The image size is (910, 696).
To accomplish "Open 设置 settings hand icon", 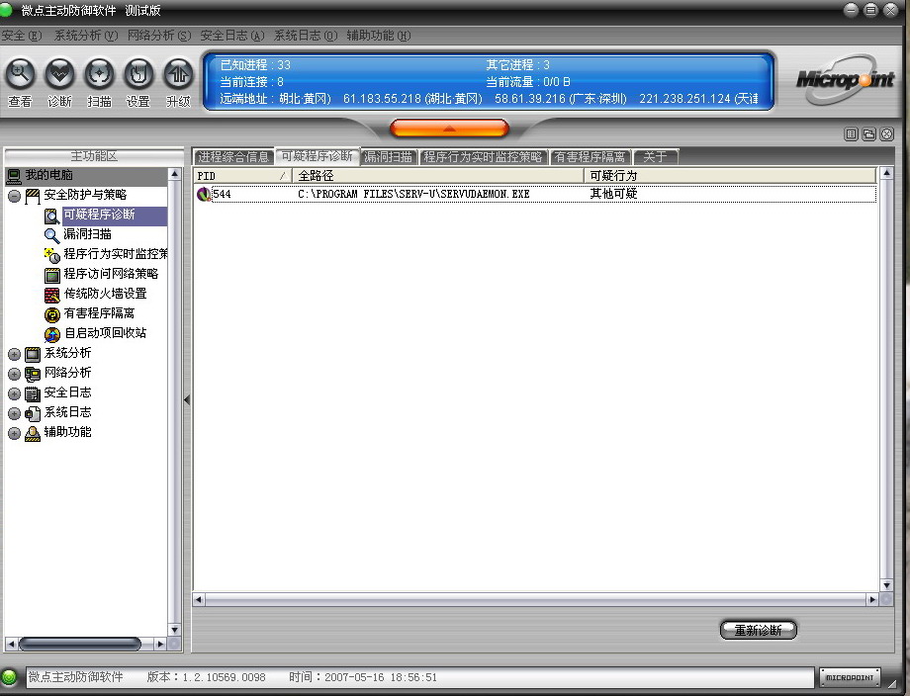I will point(138,74).
